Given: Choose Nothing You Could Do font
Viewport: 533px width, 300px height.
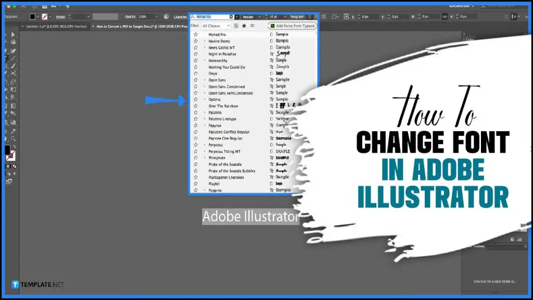Looking at the screenshot, I should (227, 67).
